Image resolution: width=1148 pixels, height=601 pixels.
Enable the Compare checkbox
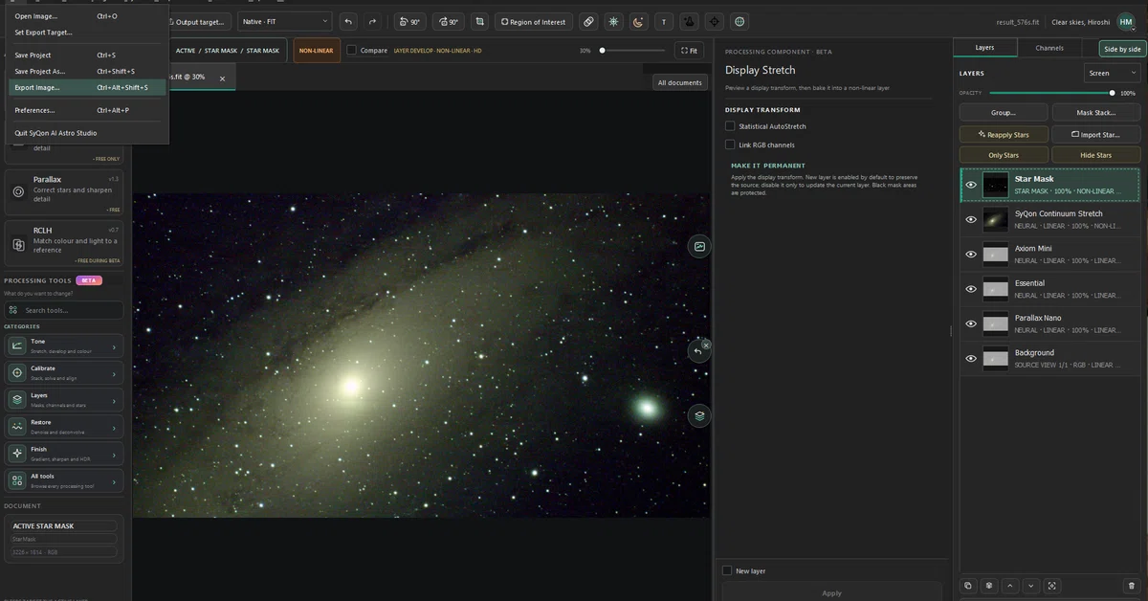(351, 50)
